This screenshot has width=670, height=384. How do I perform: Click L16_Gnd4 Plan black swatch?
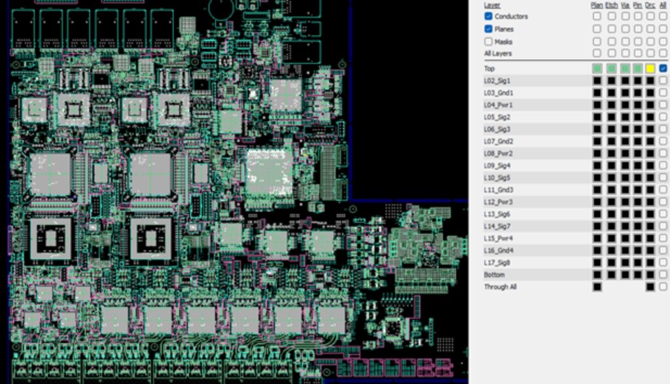tap(597, 251)
